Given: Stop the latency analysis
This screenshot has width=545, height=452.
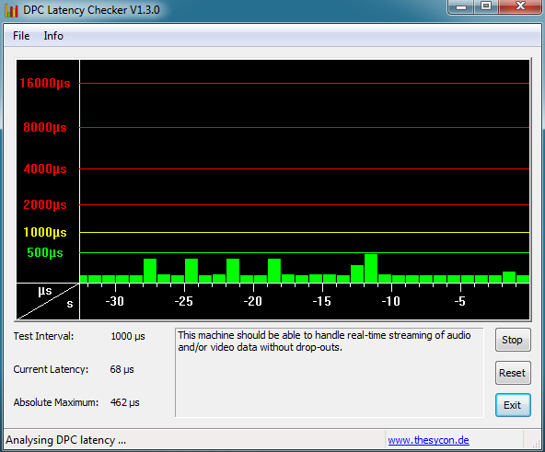Looking at the screenshot, I should point(513,340).
